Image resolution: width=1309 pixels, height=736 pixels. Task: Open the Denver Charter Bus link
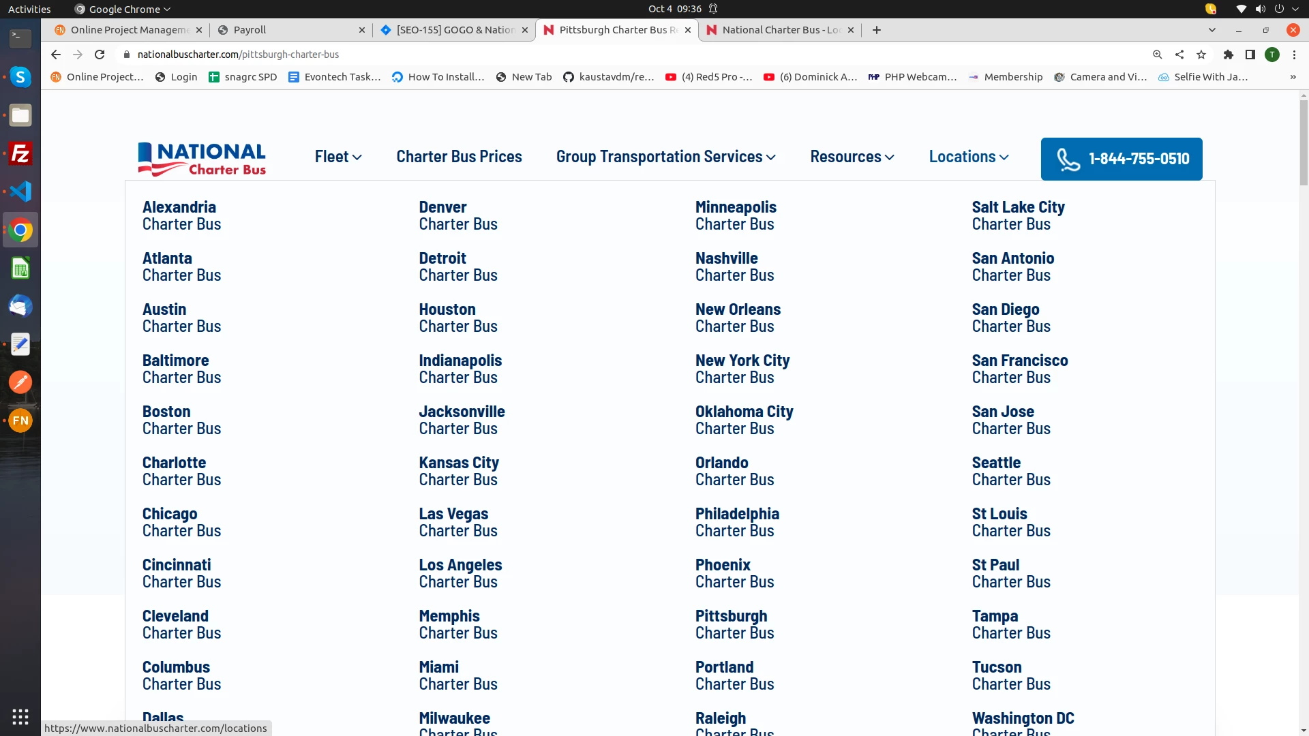coord(458,215)
